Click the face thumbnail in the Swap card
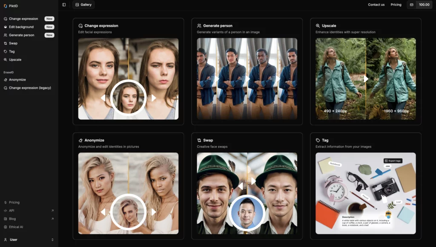Viewport: 436px width, 247px height. (x=247, y=212)
